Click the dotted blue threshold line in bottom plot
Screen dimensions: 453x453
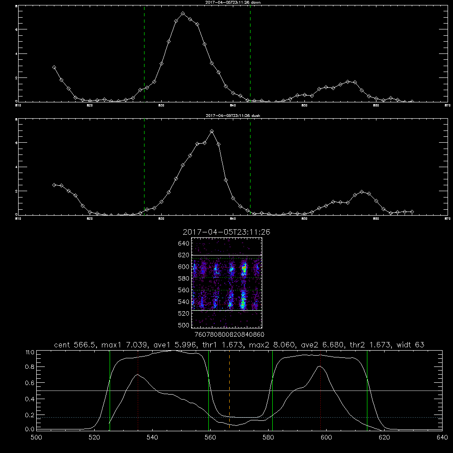pos(239,418)
